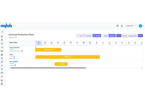Open the Glucose Biscuit item link

[14, 47]
